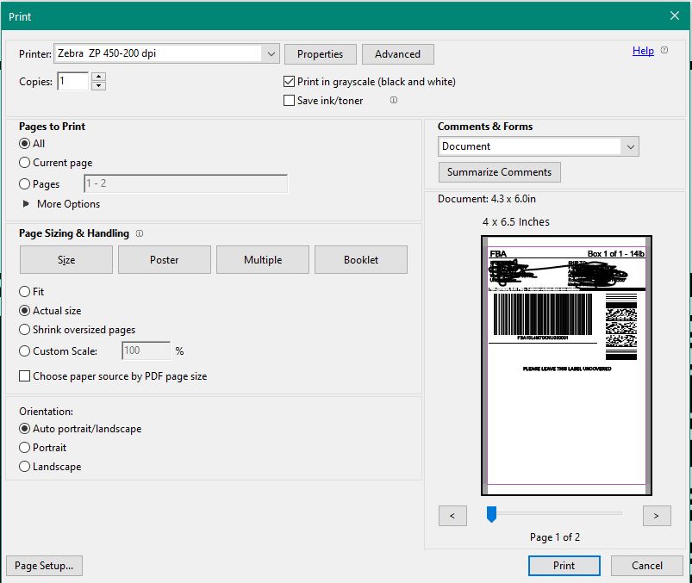
Task: Go to previous preview page arrow
Action: (452, 516)
